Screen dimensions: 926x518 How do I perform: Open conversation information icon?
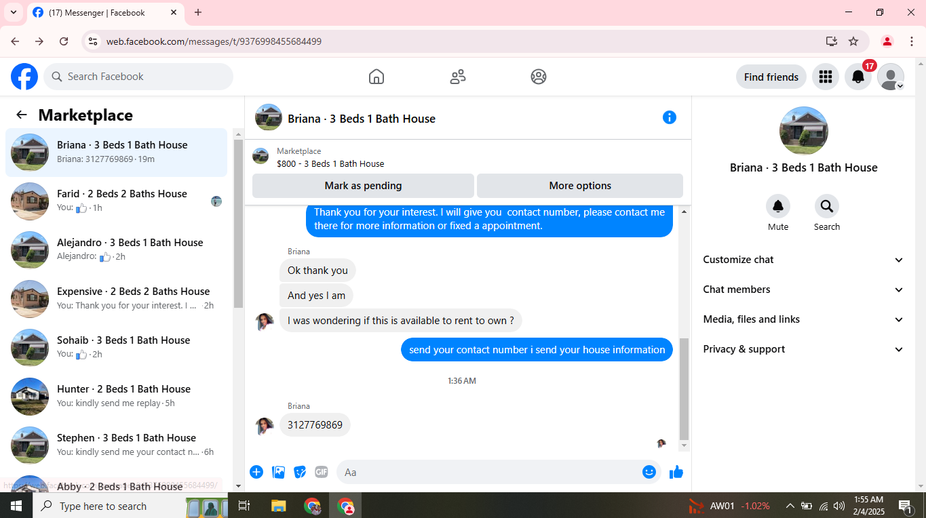pyautogui.click(x=670, y=117)
